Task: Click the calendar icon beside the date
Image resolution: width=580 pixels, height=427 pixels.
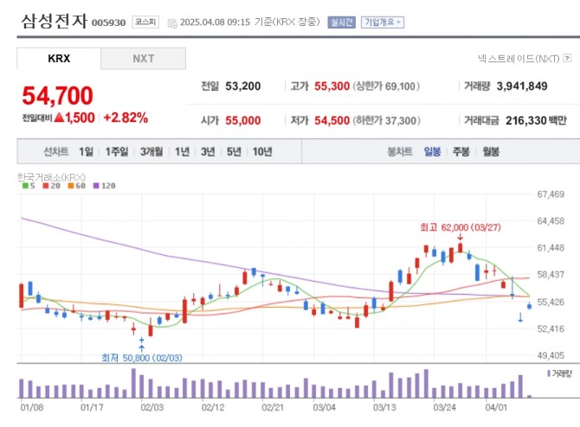Action: 172,22
